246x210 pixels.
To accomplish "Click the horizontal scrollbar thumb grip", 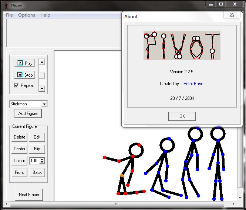I will coord(117,204).
